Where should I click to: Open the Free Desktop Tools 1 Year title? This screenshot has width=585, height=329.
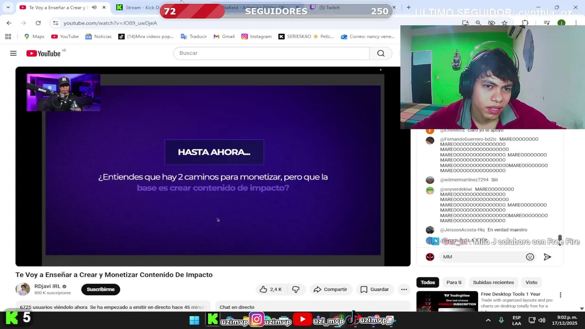pyautogui.click(x=511, y=294)
